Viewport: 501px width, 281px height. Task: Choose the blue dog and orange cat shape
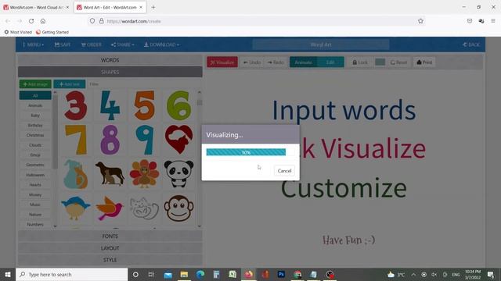coord(75,174)
